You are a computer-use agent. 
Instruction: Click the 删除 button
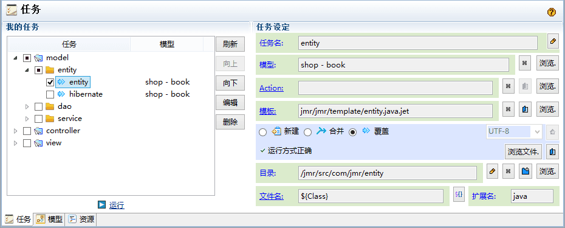click(230, 122)
